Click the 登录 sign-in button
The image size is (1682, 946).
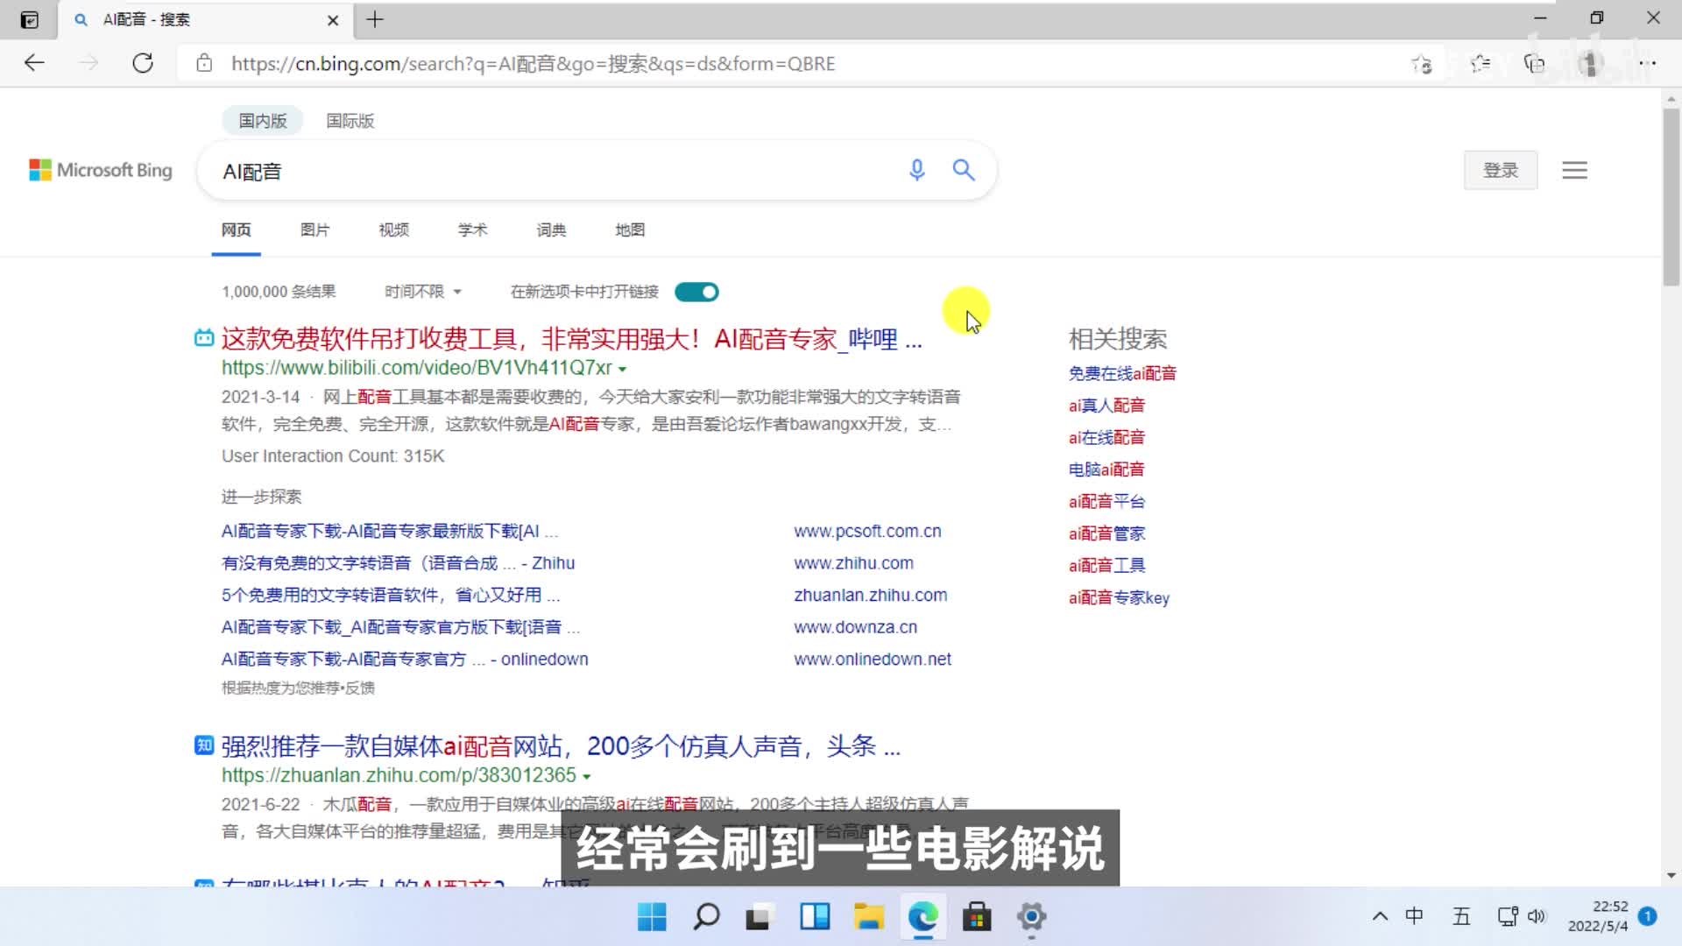[1500, 170]
